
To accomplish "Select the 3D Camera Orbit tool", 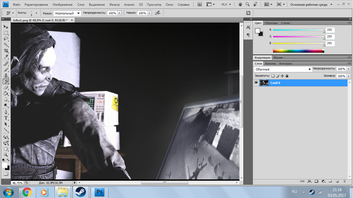I will (x=6, y=143).
